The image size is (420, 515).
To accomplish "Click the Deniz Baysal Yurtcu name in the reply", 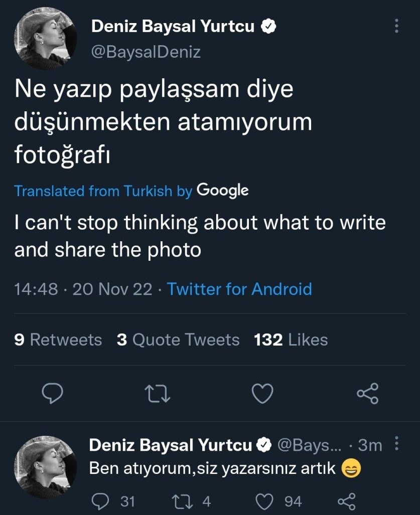I will point(171,444).
